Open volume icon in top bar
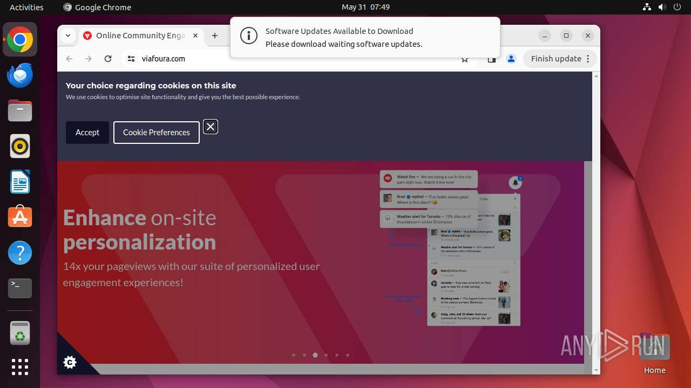The image size is (691, 388). click(x=662, y=7)
